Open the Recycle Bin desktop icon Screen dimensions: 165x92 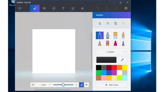(x=12, y=3)
